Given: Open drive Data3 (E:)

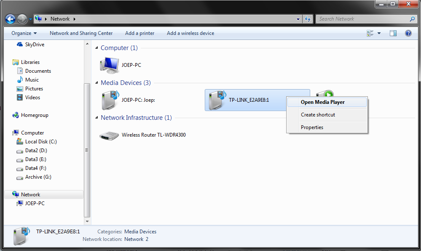Looking at the screenshot, I should point(36,159).
